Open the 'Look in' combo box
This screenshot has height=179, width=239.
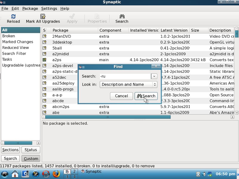(x=128, y=84)
